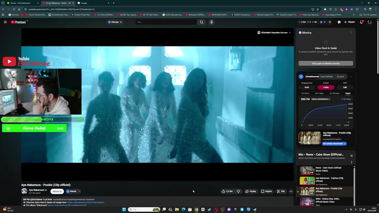This screenshot has width=379, height=213.
Task: Open File Explorer from taskbar
Action: pos(177,209)
